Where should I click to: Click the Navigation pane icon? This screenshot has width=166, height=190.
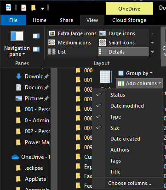click(x=17, y=36)
